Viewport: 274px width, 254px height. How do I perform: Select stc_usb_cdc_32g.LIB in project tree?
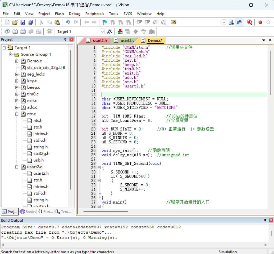point(46,67)
